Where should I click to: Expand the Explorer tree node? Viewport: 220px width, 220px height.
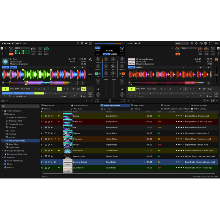pyautogui.click(x=3, y=157)
